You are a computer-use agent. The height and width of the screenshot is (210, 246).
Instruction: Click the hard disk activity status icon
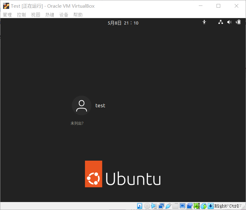click(140, 206)
